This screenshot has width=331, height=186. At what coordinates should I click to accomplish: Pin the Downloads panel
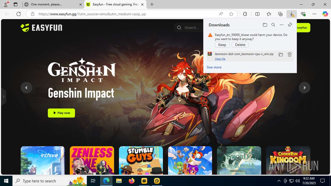[x=290, y=25]
